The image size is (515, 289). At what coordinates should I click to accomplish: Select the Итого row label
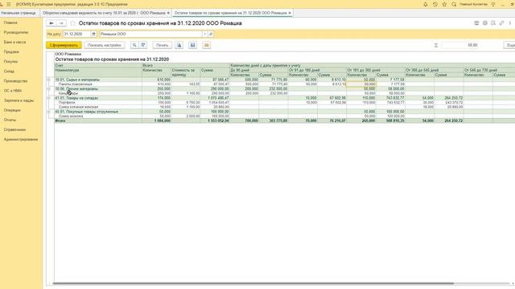[x=60, y=121]
